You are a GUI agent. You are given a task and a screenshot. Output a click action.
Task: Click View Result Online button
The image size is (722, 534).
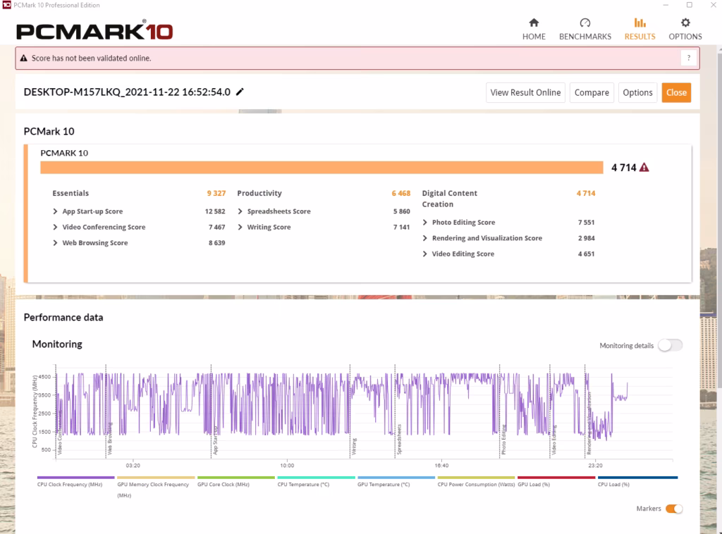click(x=525, y=92)
